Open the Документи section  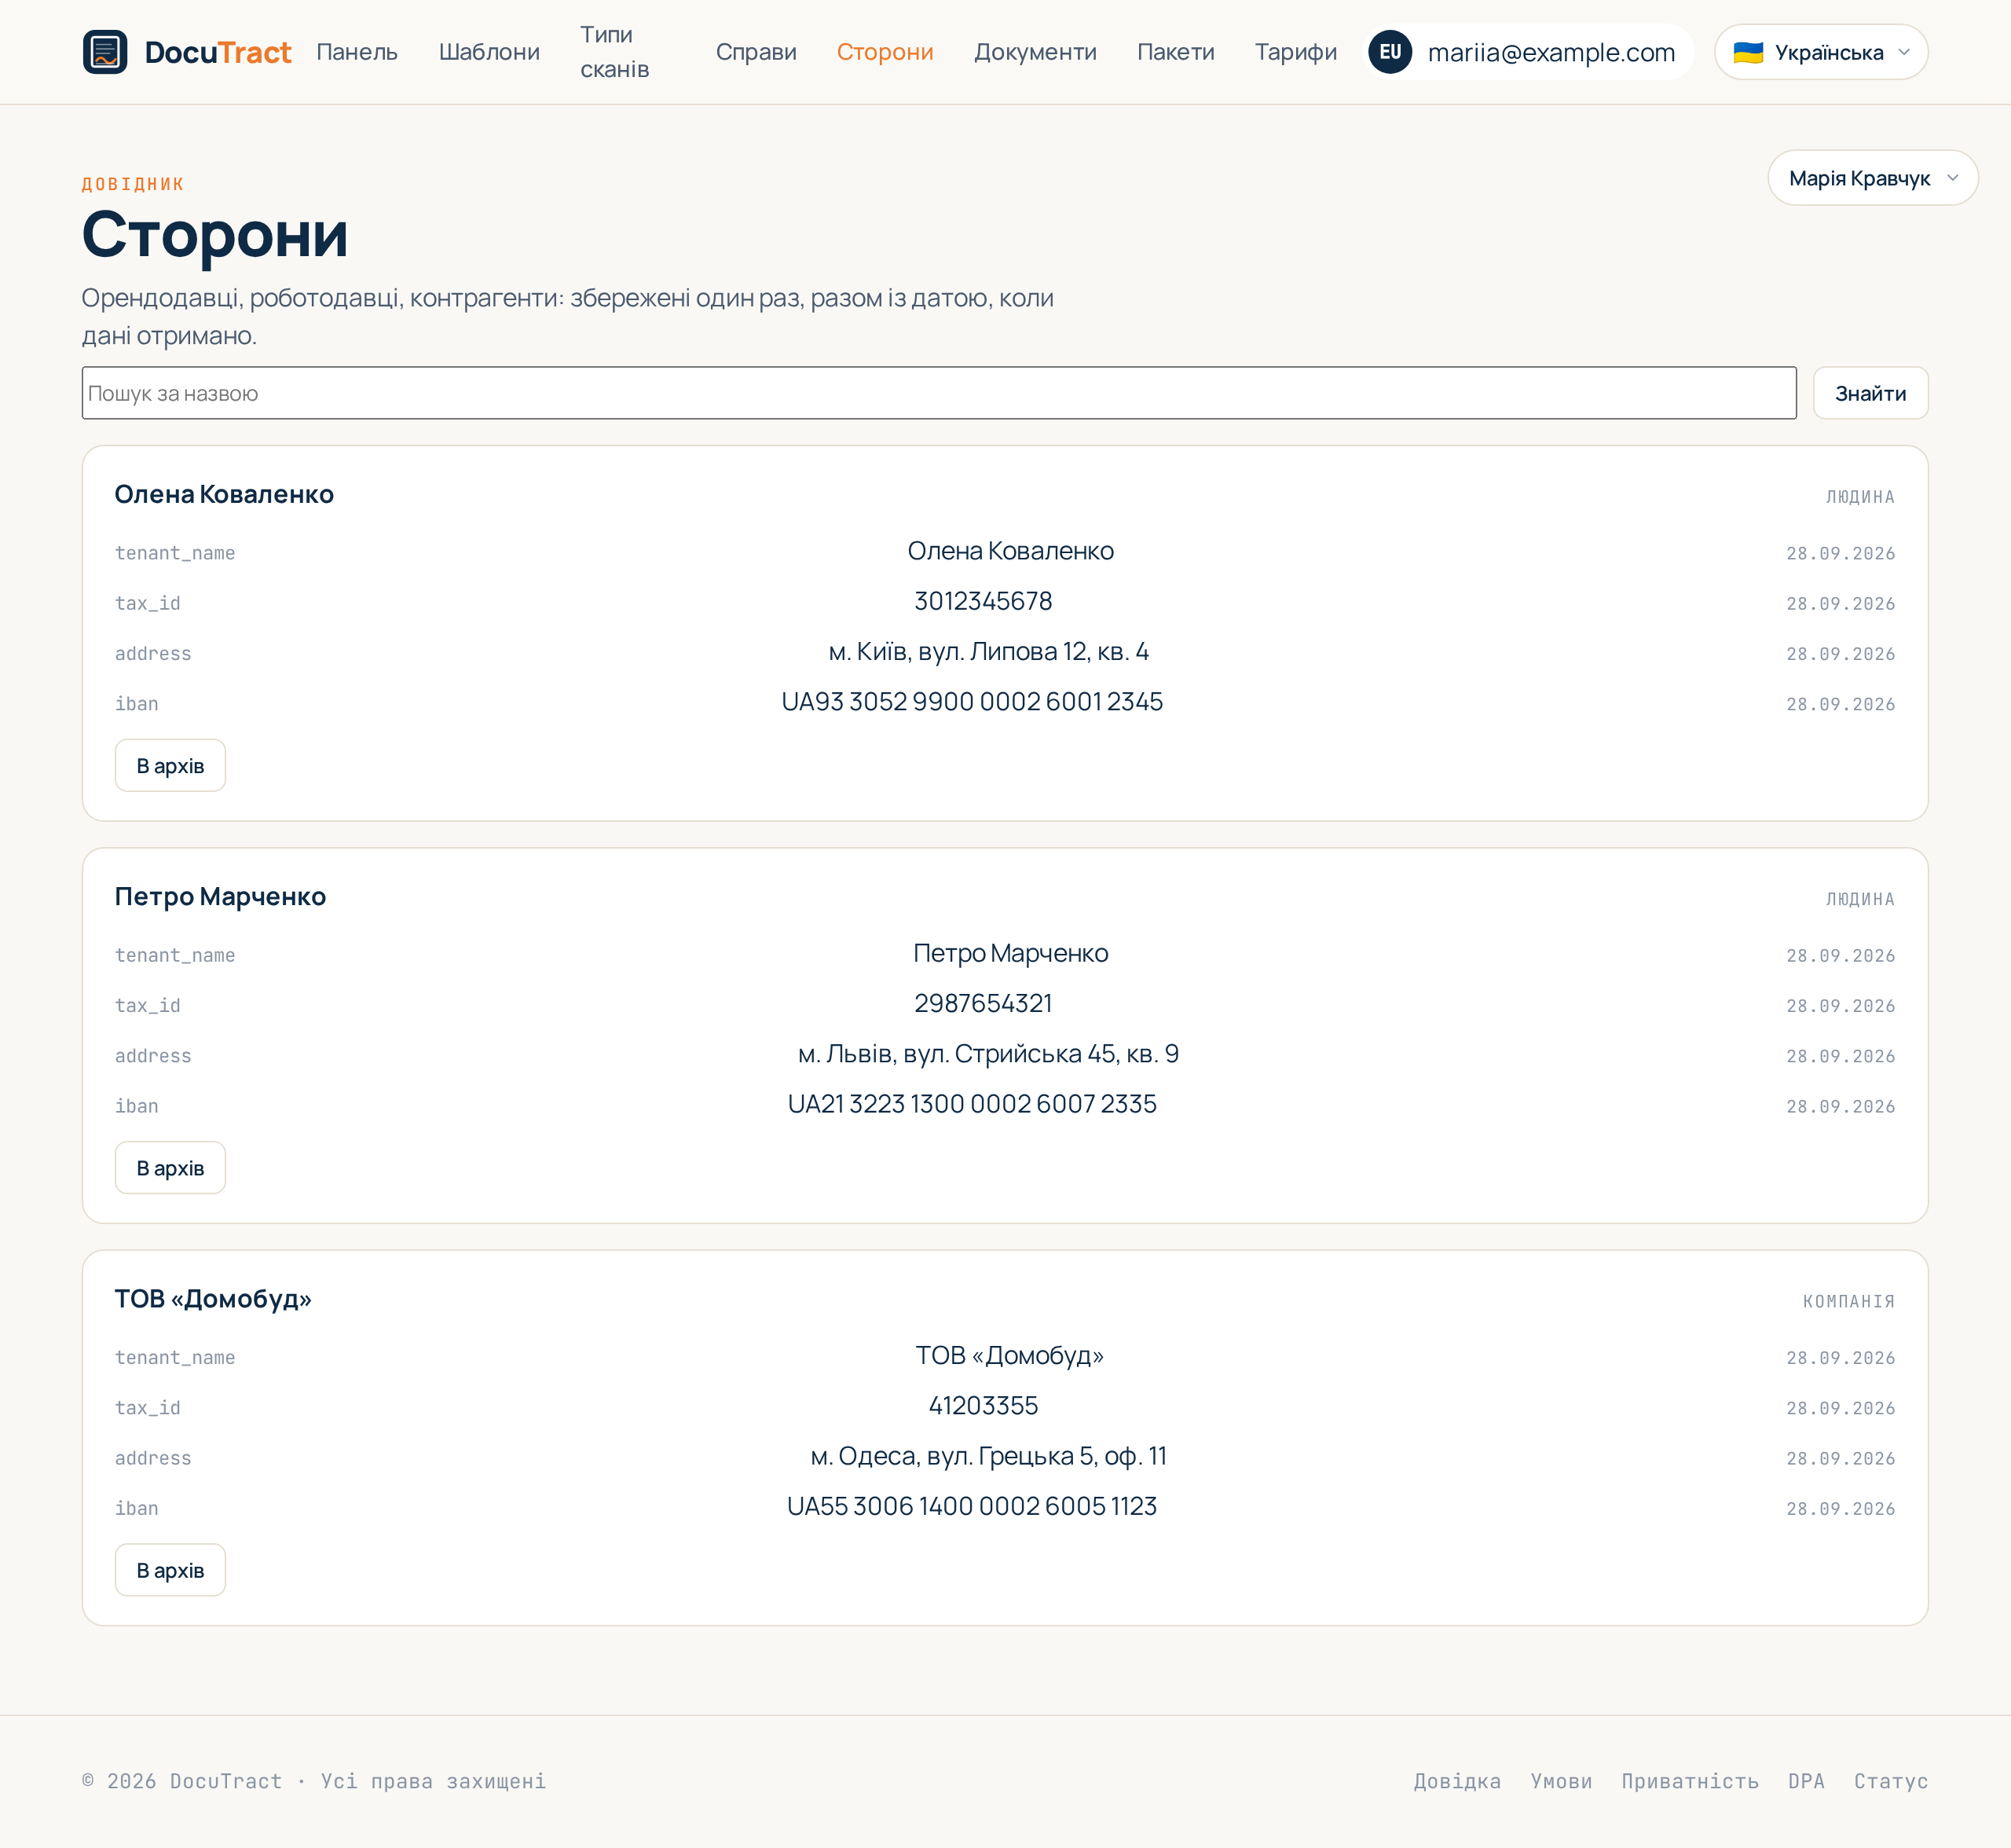[1035, 52]
